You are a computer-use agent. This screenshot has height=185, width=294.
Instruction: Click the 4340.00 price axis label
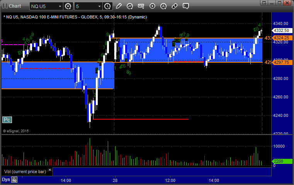281,23
